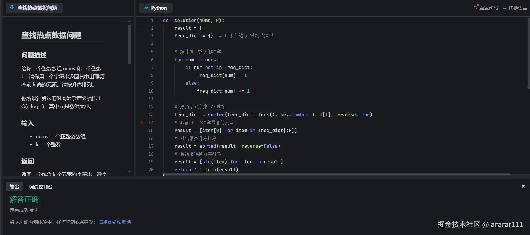Reset code with 重置代码 button

click(486, 8)
